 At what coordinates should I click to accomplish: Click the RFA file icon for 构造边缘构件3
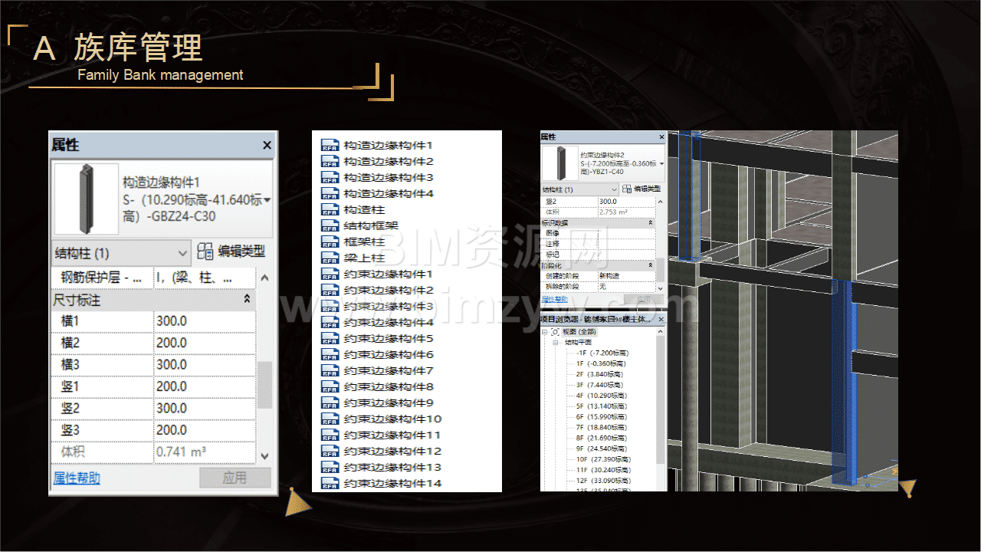point(330,177)
